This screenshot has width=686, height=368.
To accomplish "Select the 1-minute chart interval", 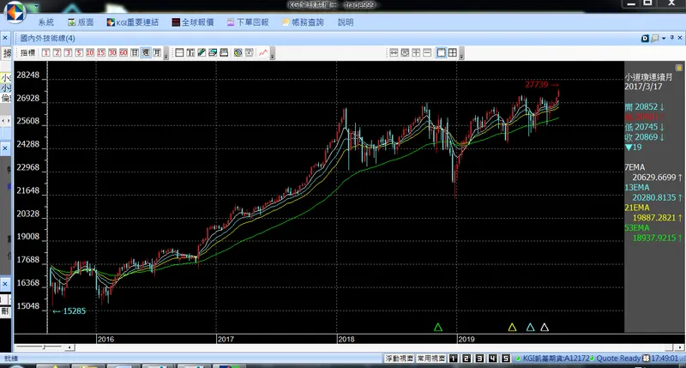I will [x=46, y=53].
